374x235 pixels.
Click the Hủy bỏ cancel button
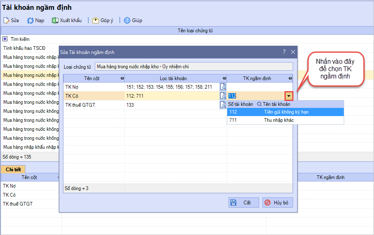point(278,202)
